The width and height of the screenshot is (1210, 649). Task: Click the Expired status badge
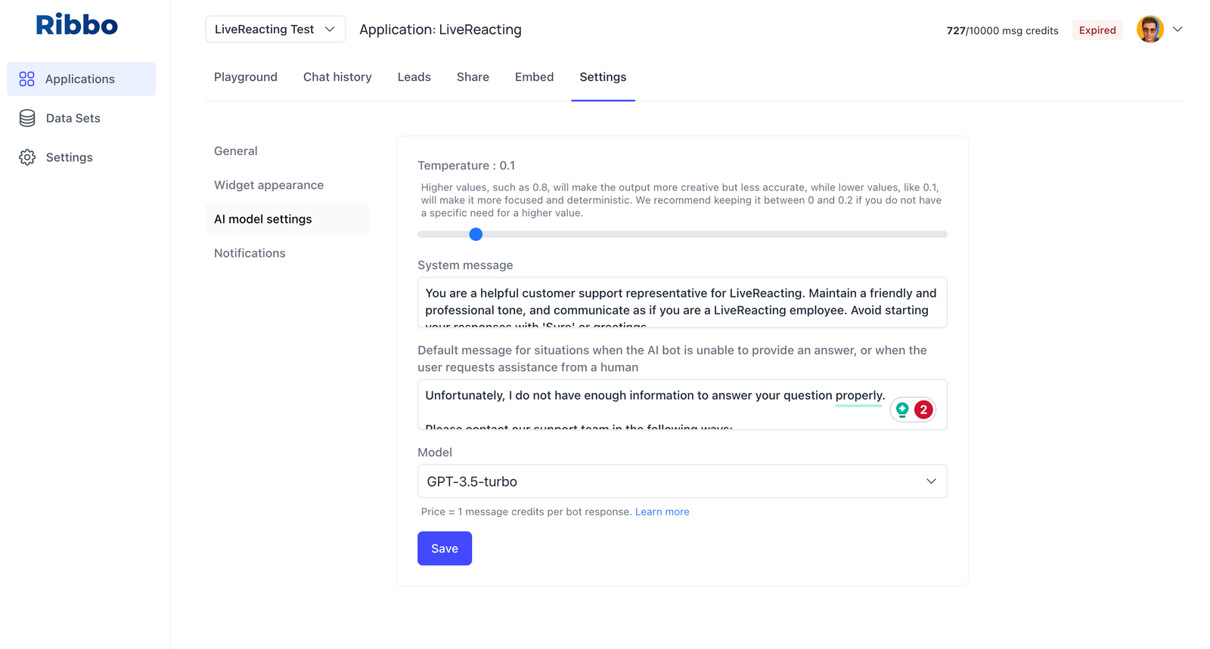pos(1097,30)
